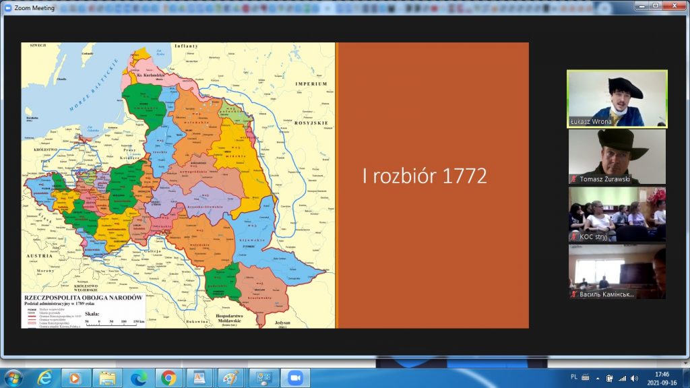Screen dimensions: 690x388
Task: Select Łukasz Wrona's video tile
Action: [x=617, y=98]
